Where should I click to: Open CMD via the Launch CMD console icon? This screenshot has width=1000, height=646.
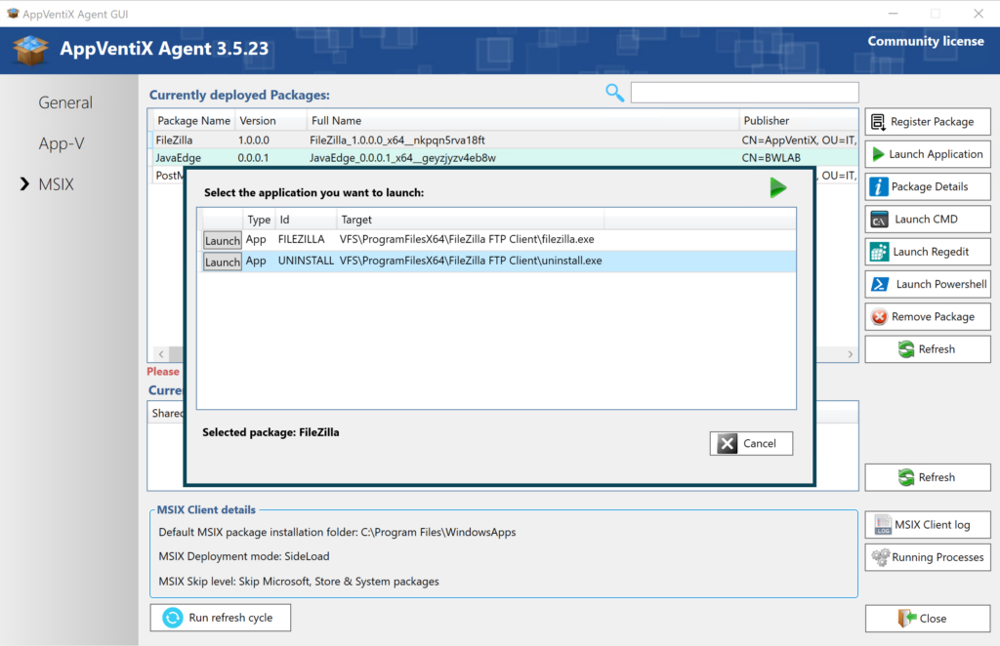point(878,219)
